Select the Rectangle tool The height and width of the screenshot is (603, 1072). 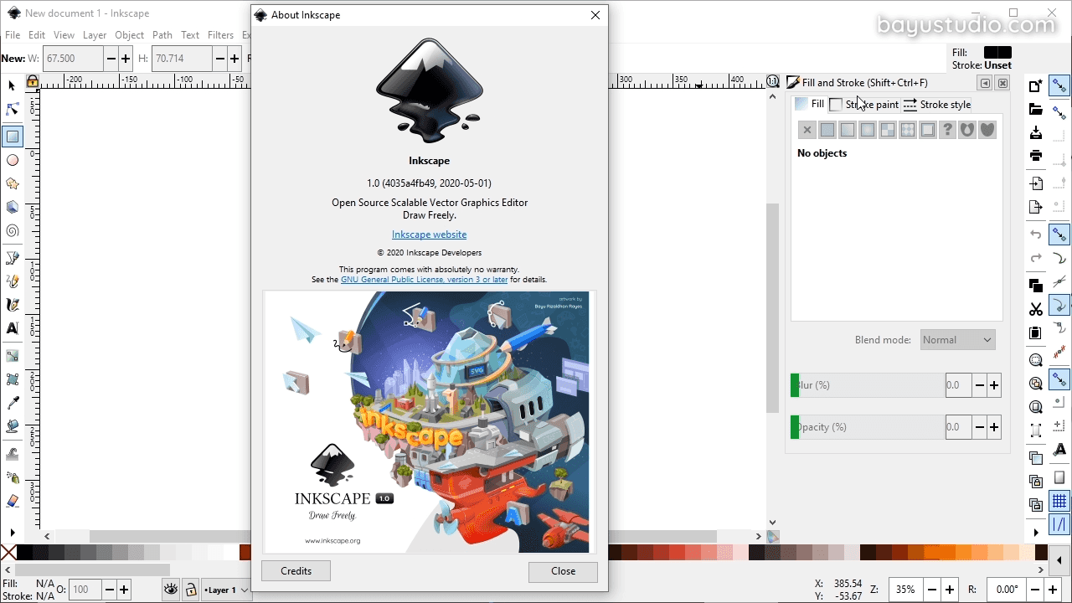click(12, 136)
